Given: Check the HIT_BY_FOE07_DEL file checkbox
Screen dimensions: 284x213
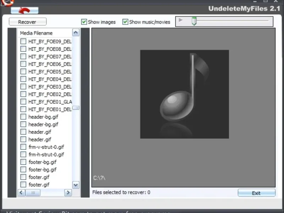Looking at the screenshot, I should point(23,56).
